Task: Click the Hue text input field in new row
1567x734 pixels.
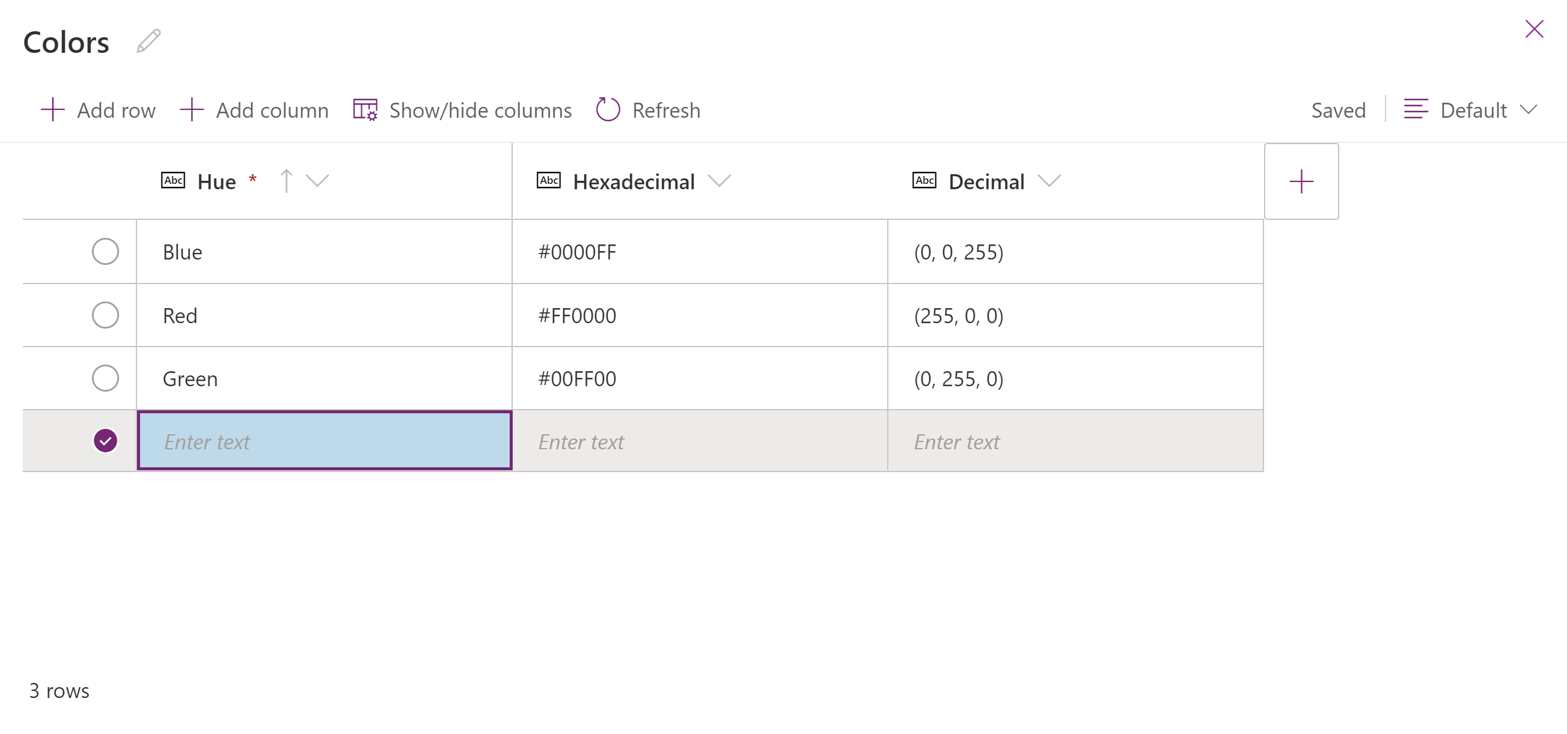Action: (x=326, y=440)
